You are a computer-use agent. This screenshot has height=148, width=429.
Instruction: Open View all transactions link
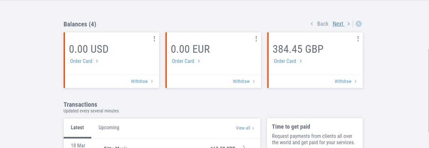pyautogui.click(x=243, y=128)
